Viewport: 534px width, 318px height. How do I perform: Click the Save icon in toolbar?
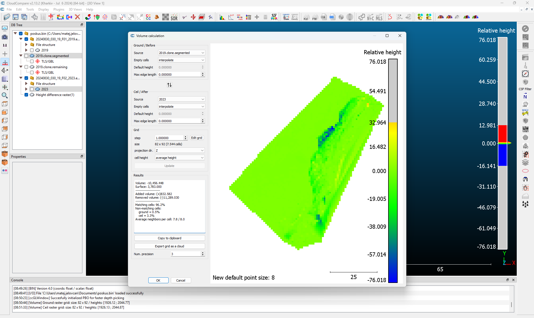click(x=16, y=17)
